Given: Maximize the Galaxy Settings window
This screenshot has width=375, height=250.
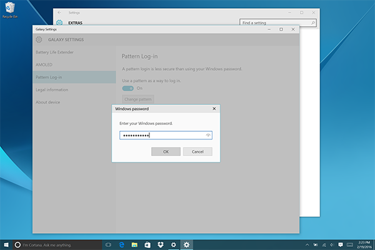Looking at the screenshot, I should click(x=281, y=29).
